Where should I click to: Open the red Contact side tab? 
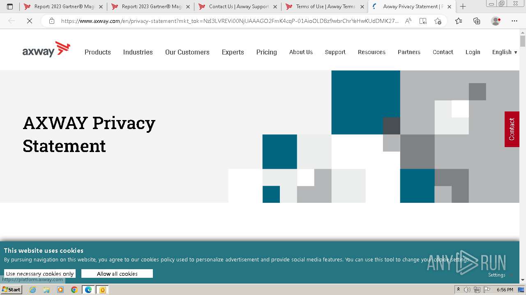(512, 129)
